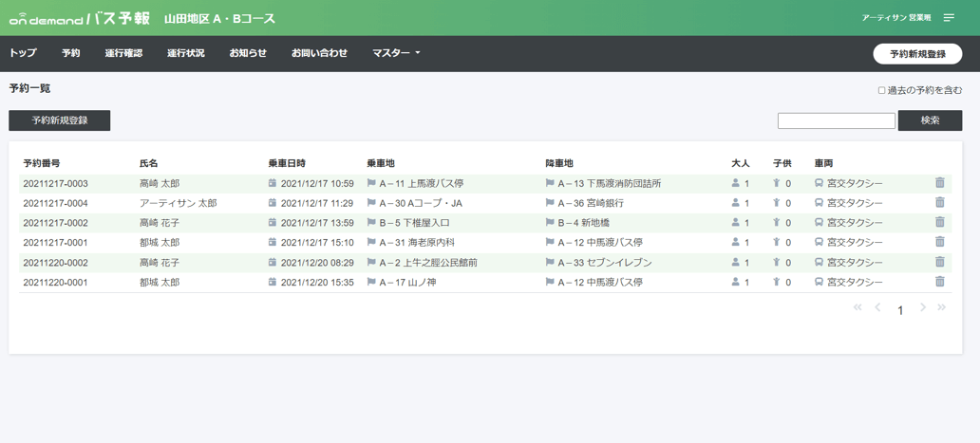Click the bus icon in 20211220-0002 row
The height and width of the screenshot is (443, 980).
coord(819,262)
